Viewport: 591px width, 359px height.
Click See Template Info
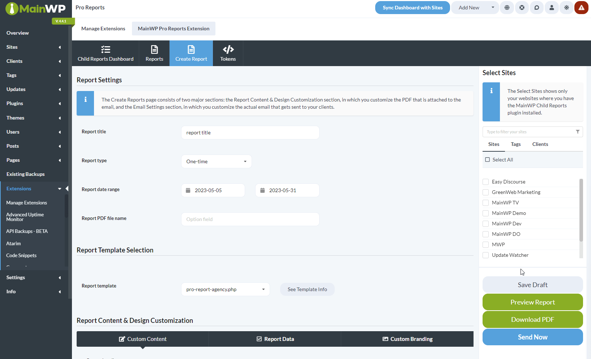tap(307, 289)
